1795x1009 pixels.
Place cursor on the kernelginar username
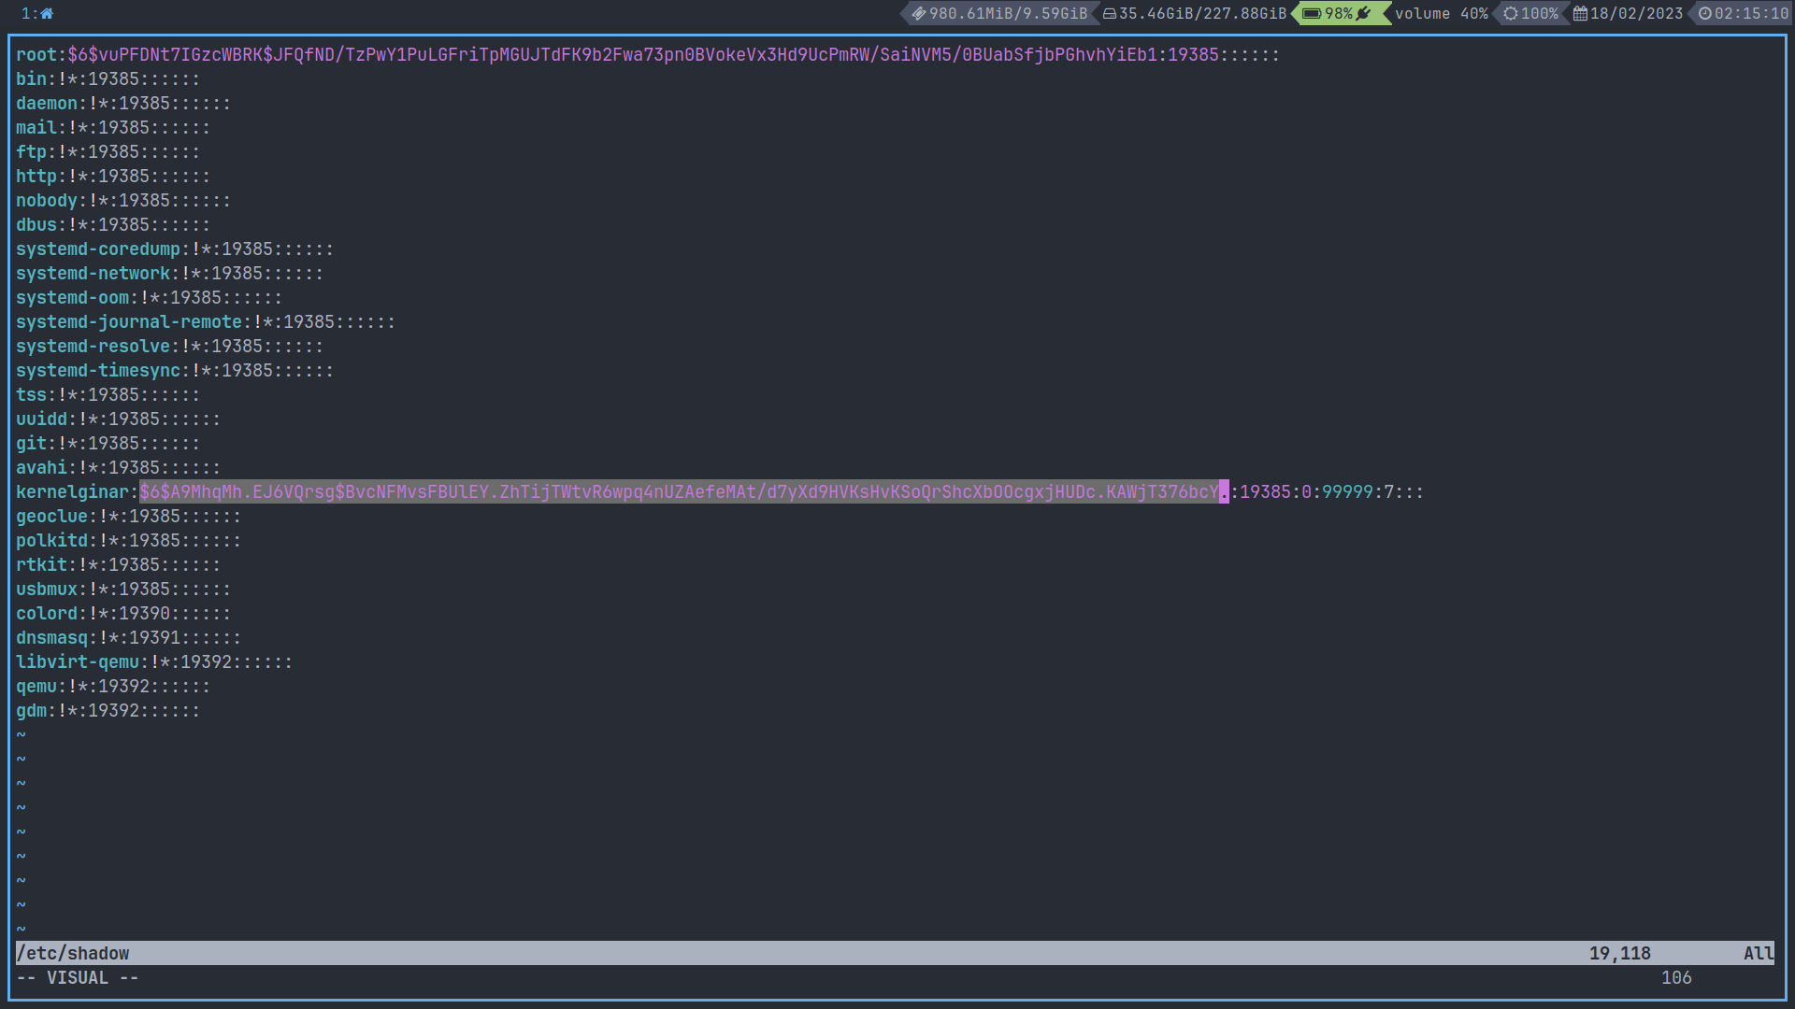point(72,492)
